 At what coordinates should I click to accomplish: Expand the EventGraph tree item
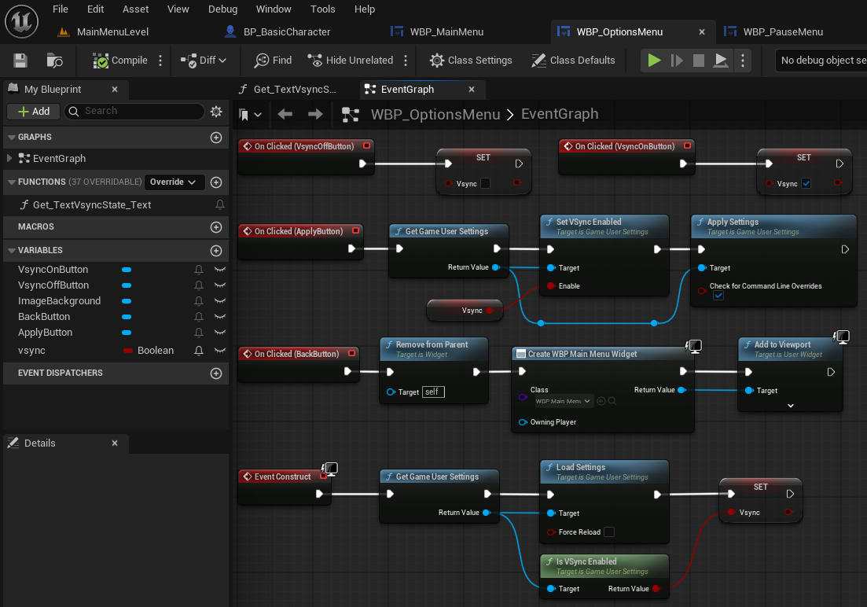10,159
